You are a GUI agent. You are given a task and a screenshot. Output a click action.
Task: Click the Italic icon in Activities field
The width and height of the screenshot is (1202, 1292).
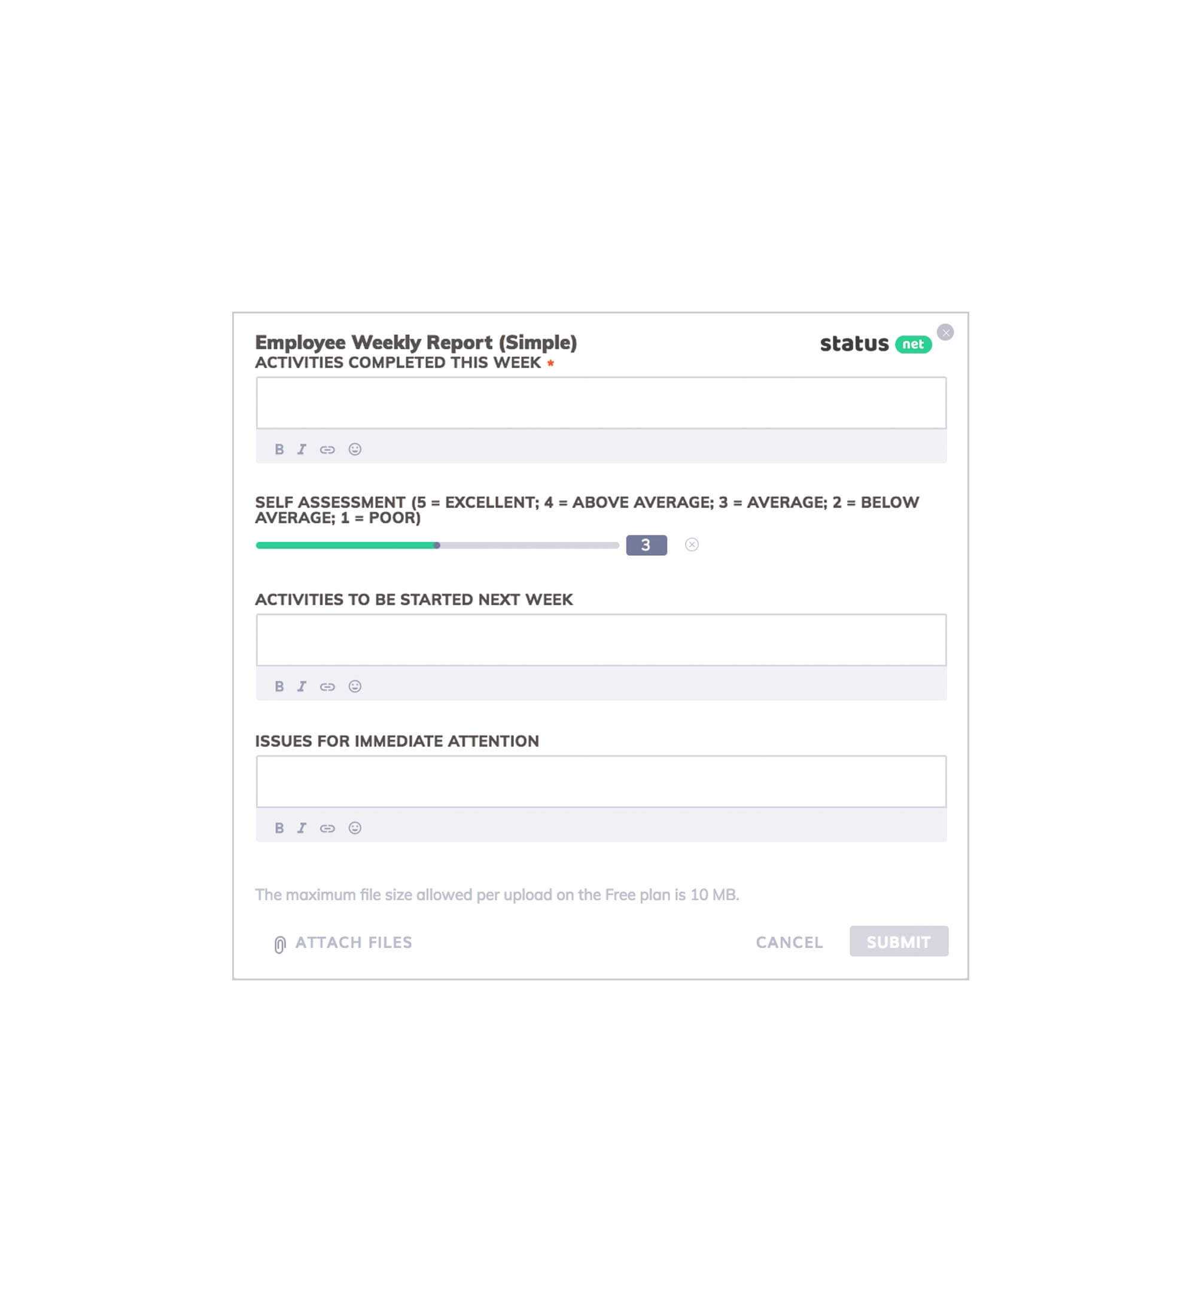pos(302,449)
